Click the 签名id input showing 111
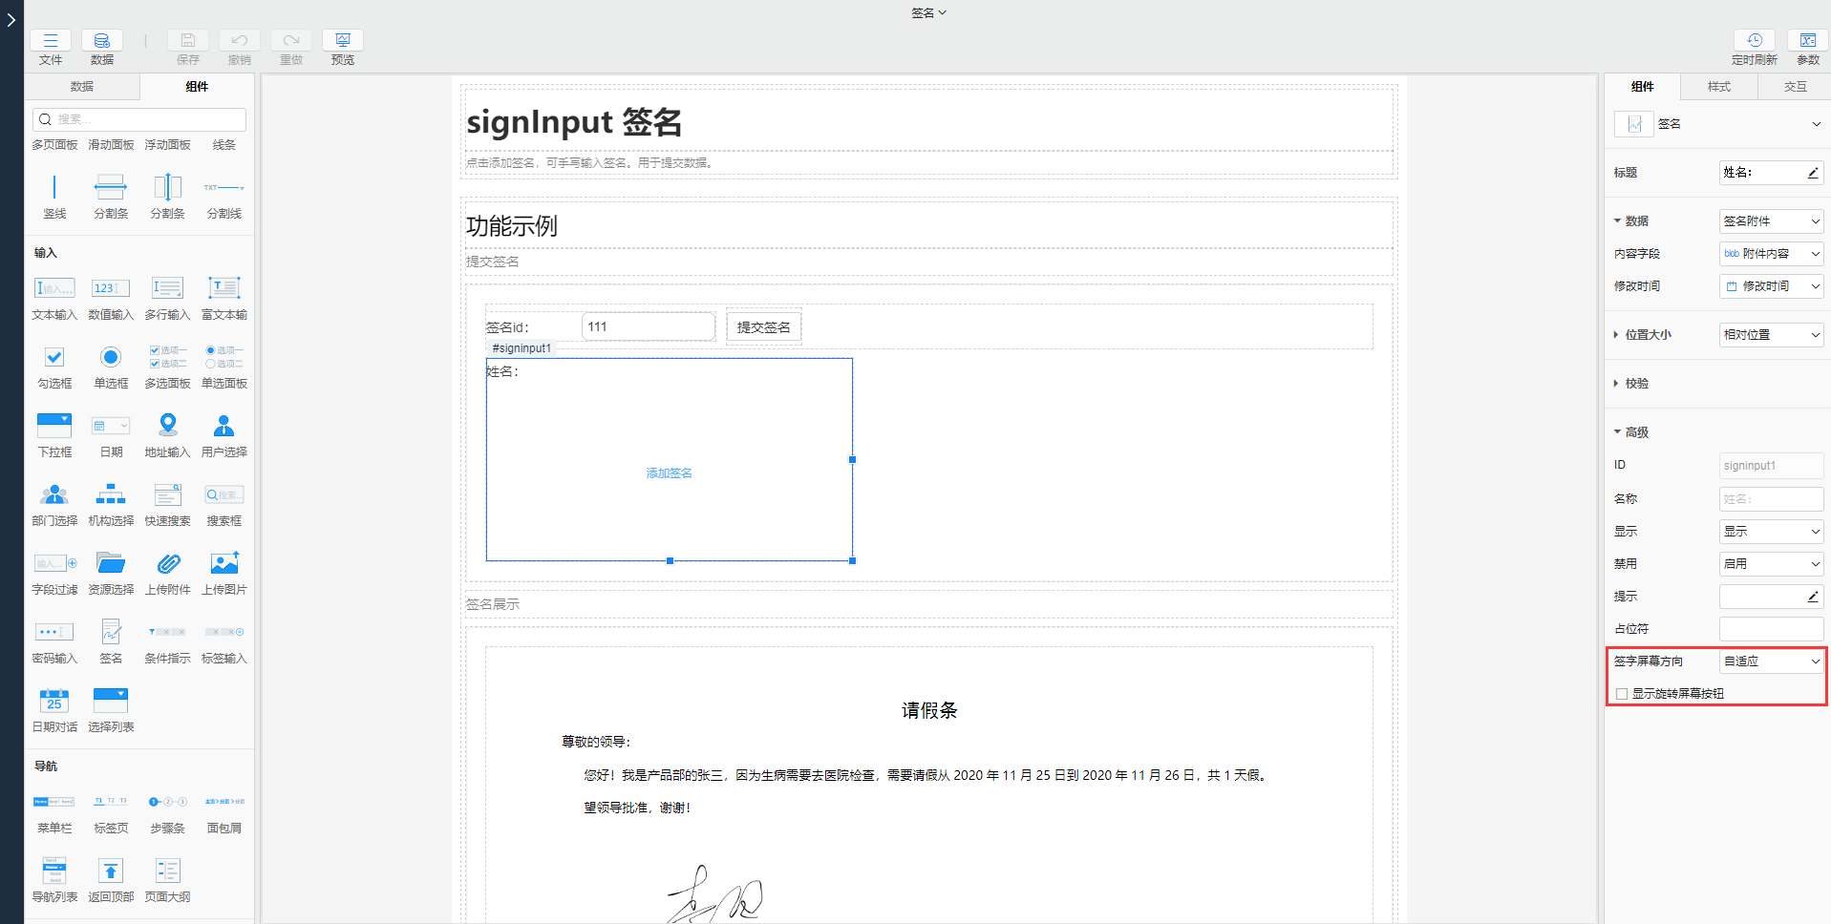The image size is (1831, 924). coord(649,325)
